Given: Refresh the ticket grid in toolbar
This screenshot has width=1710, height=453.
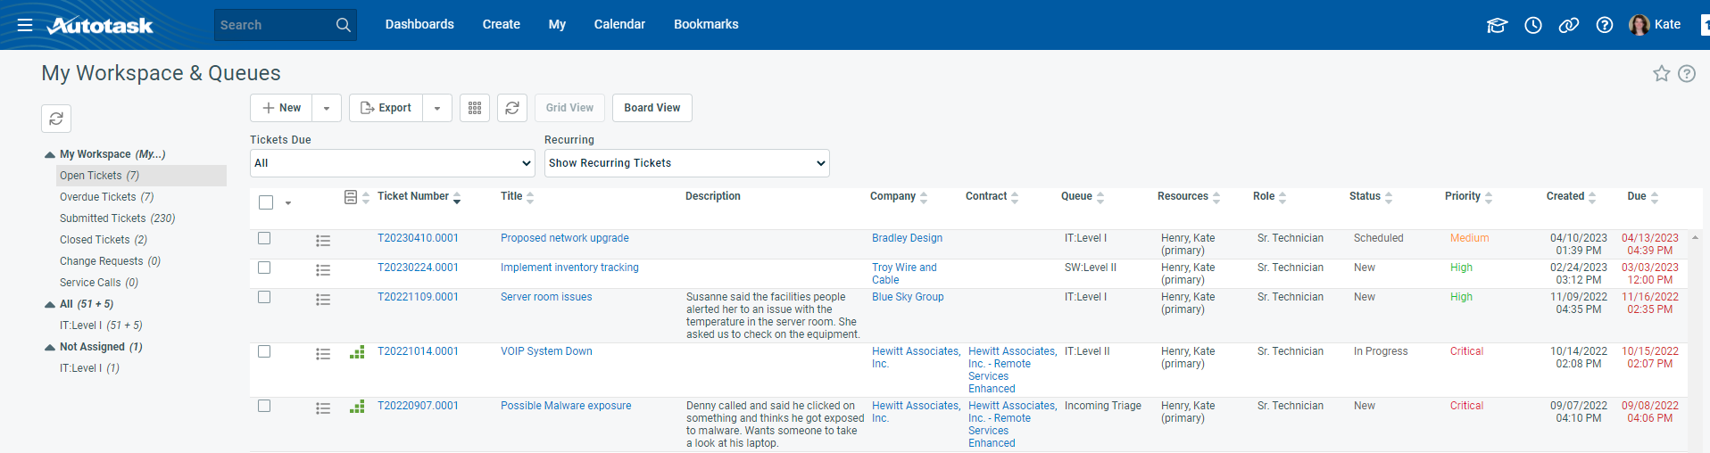Looking at the screenshot, I should tap(512, 108).
